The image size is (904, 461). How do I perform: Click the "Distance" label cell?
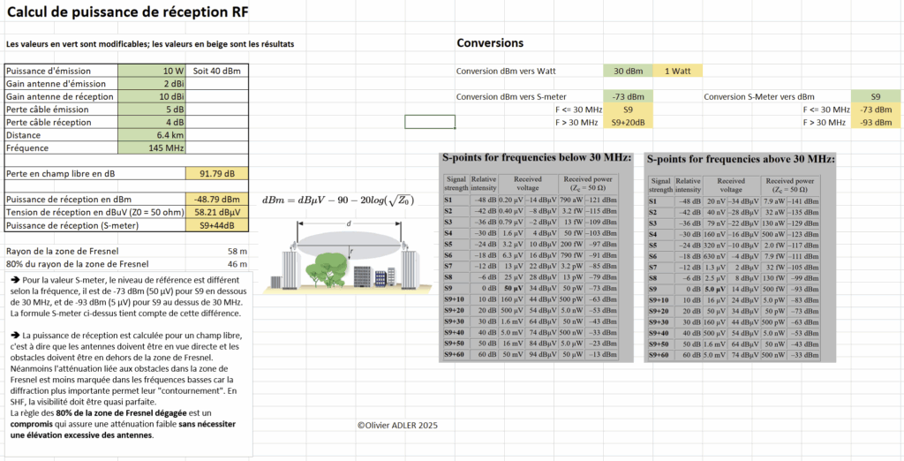click(x=61, y=135)
